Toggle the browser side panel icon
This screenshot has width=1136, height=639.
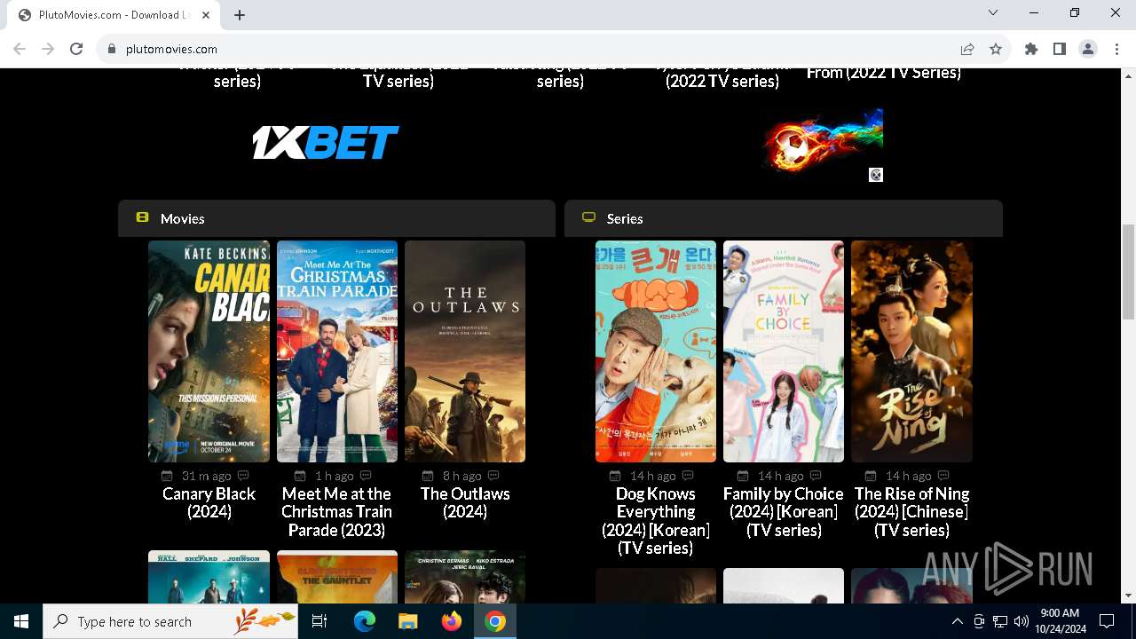click(1060, 49)
